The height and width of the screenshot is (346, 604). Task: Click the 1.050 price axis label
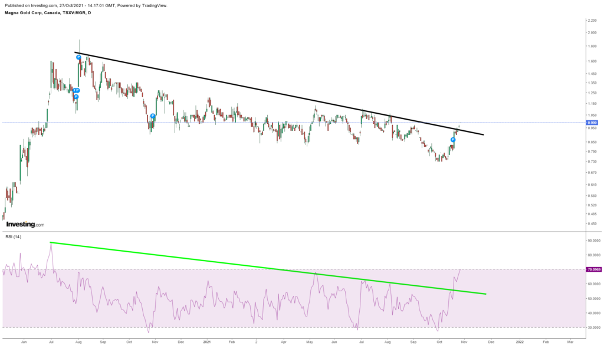point(592,115)
